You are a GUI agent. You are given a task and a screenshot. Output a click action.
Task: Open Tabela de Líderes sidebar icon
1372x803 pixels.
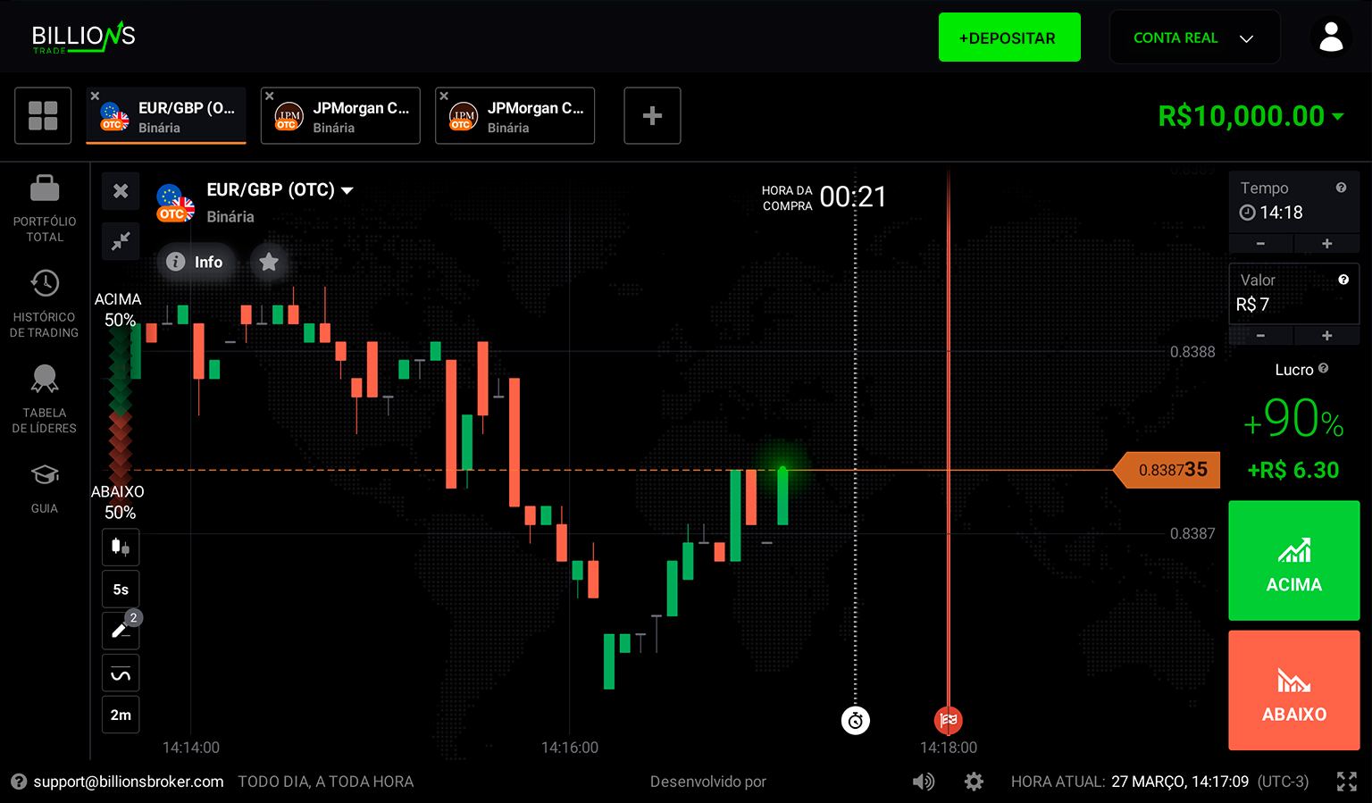point(45,380)
